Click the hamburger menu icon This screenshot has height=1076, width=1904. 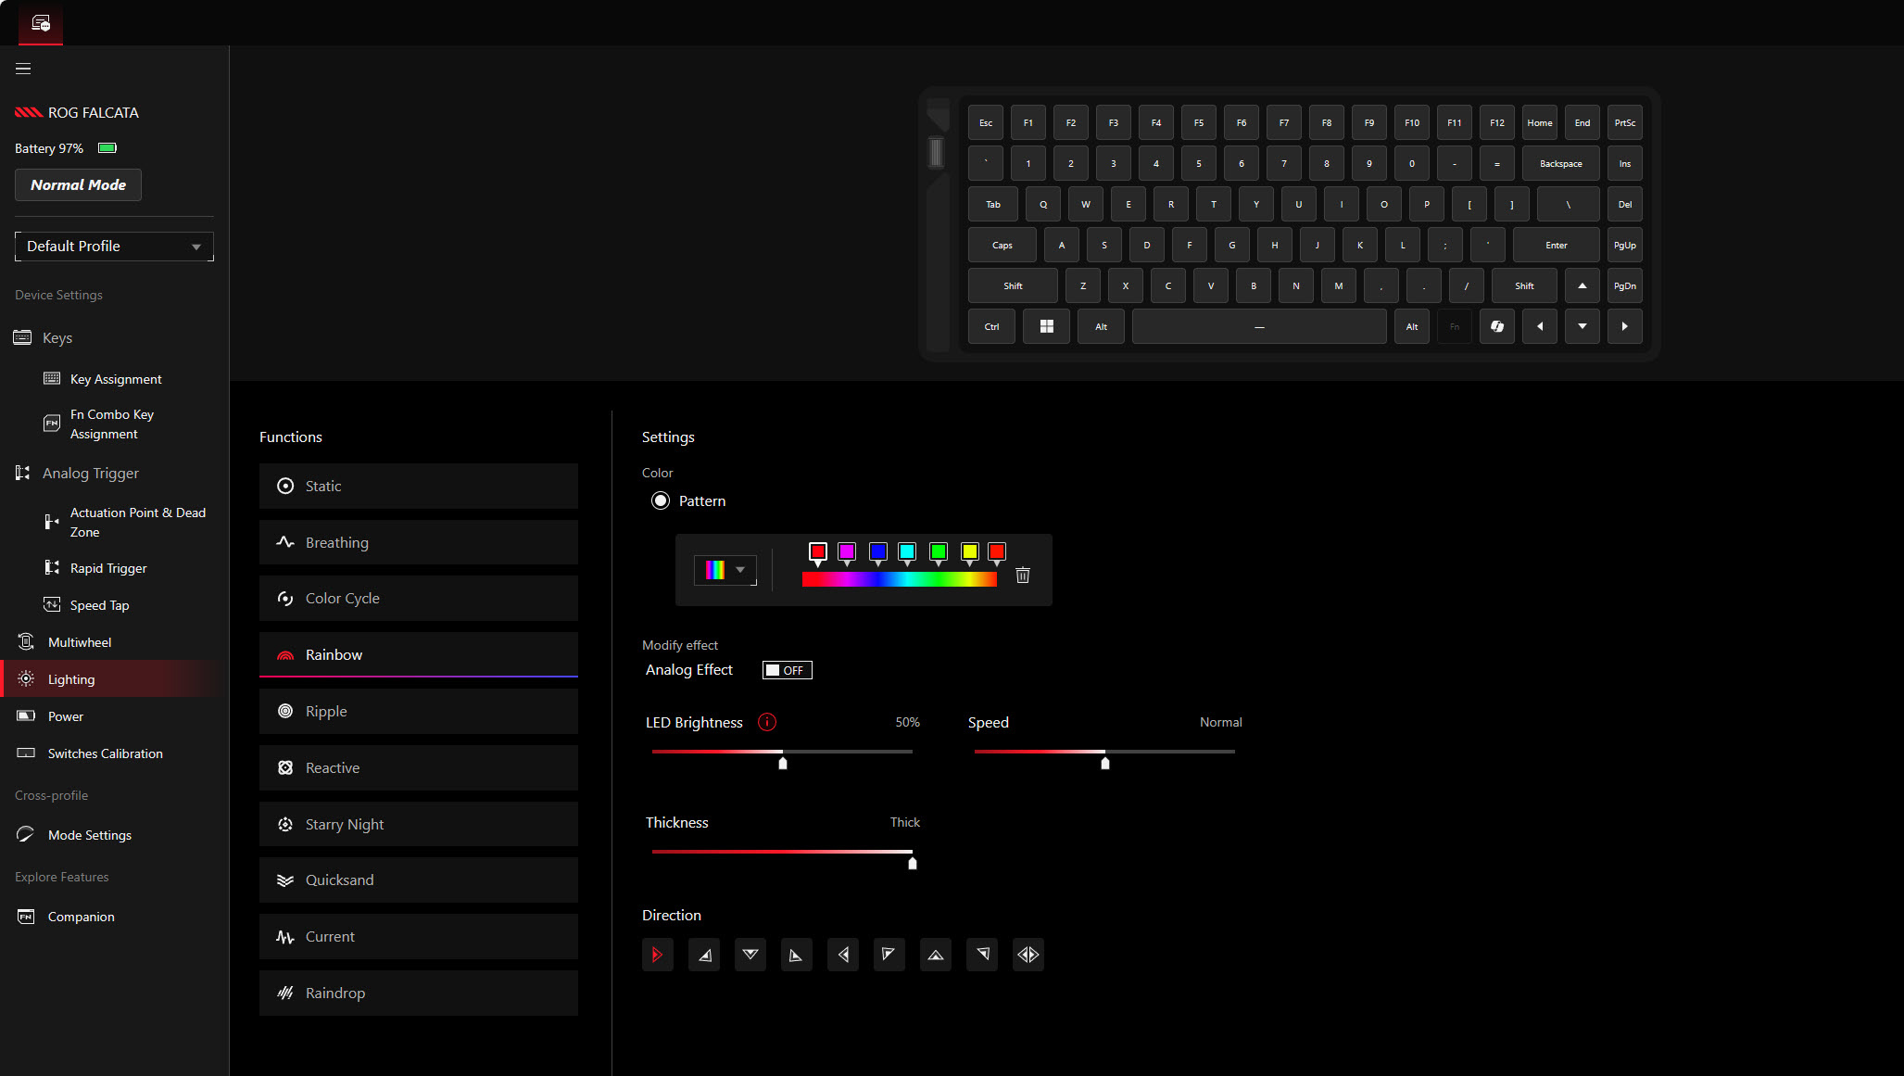(23, 69)
